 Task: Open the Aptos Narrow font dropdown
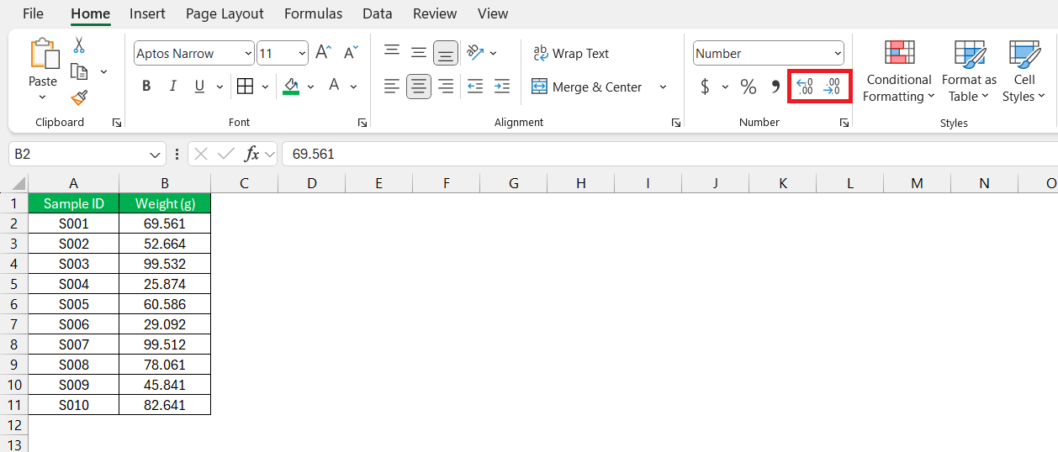click(x=248, y=53)
